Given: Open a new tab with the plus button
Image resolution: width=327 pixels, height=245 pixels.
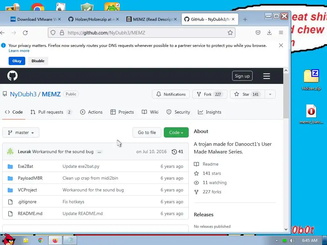Looking at the screenshot, I should (245, 19).
